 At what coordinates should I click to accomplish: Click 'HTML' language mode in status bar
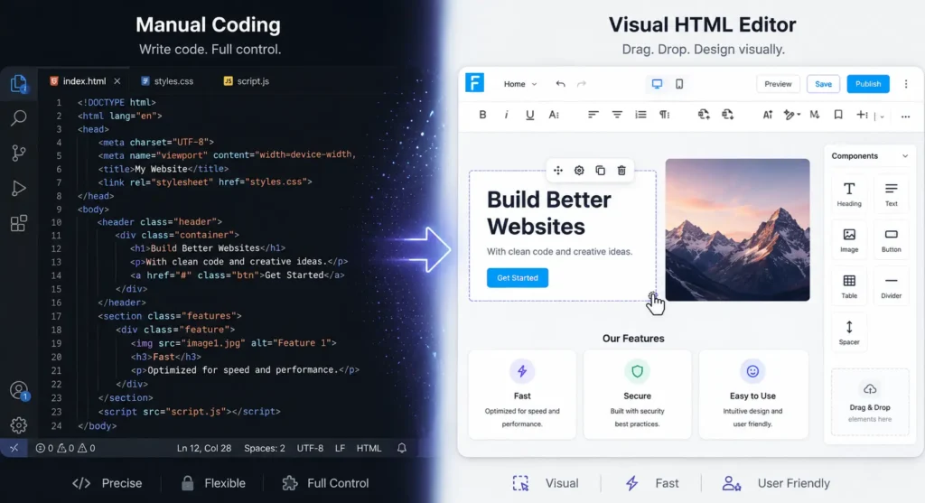point(369,448)
